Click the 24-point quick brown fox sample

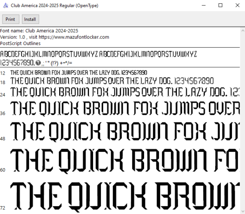click(x=125, y=92)
